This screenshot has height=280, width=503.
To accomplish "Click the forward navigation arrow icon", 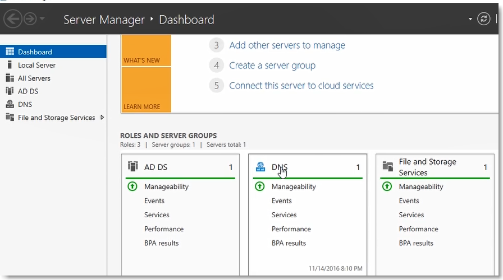I will (x=30, y=19).
